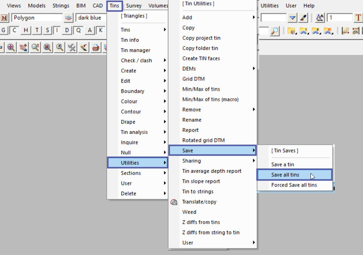Image resolution: width=363 pixels, height=255 pixels.
Task: Click the text height icon
Action: [320, 17]
